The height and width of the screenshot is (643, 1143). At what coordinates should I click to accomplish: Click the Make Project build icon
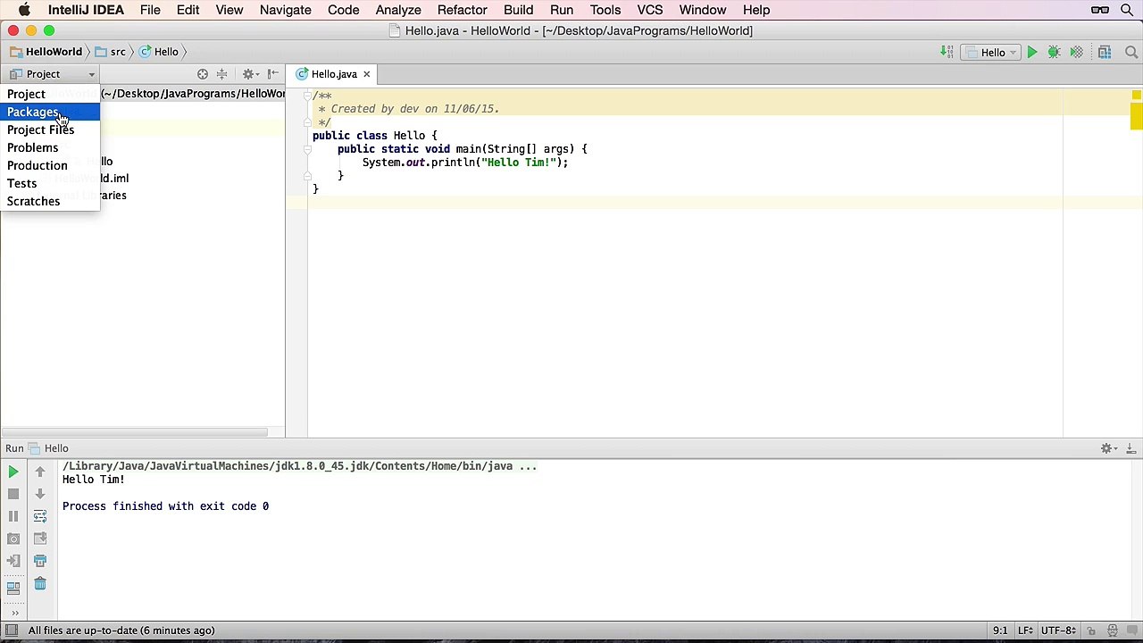pos(947,53)
